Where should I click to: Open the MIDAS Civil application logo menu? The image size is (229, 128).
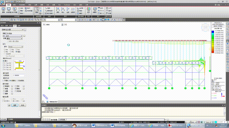(x=2, y=3)
